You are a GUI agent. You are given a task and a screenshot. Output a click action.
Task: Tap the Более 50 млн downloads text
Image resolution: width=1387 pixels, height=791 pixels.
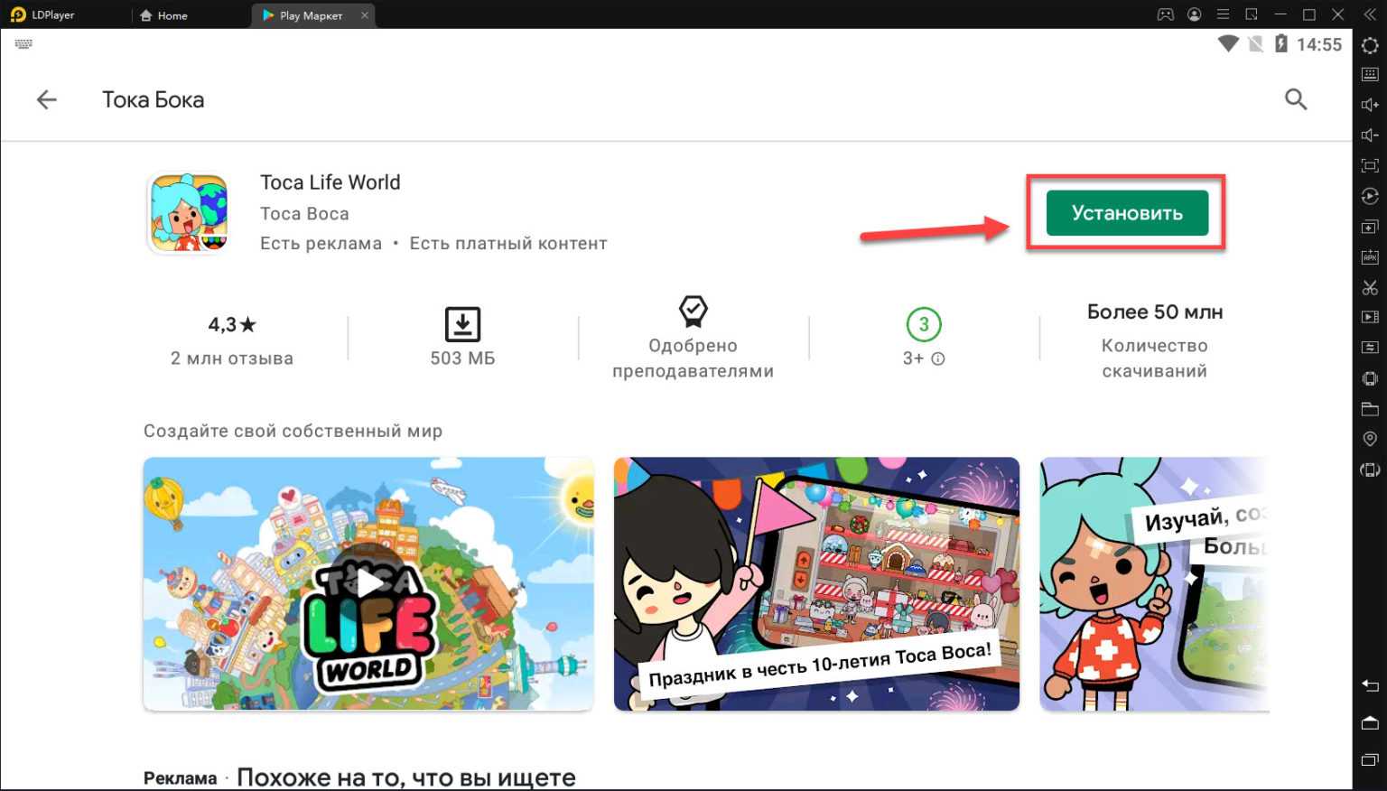click(x=1155, y=312)
